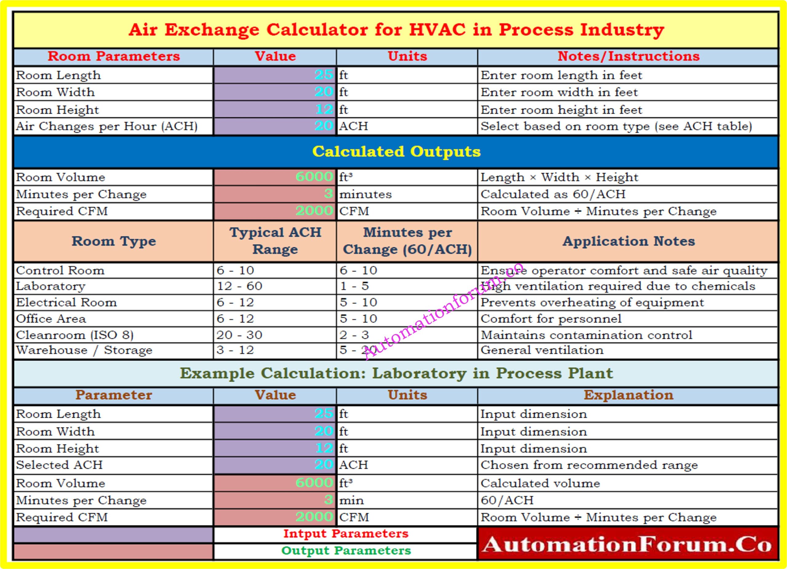The image size is (787, 569).
Task: Click the Room Length value 25 input cell
Action: [x=275, y=75]
